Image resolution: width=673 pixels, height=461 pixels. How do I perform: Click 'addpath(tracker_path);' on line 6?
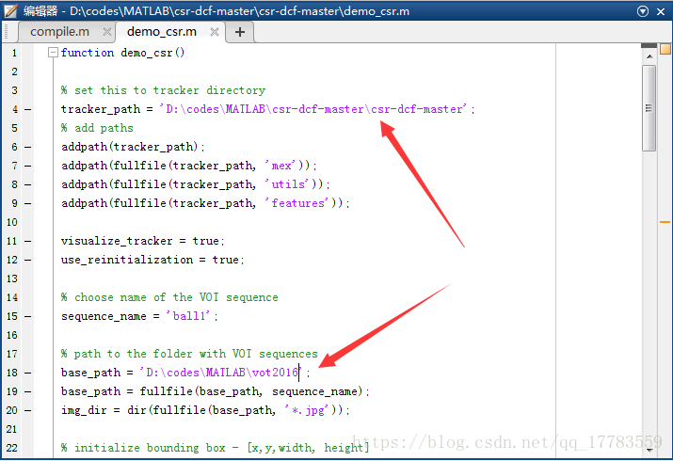click(x=133, y=147)
